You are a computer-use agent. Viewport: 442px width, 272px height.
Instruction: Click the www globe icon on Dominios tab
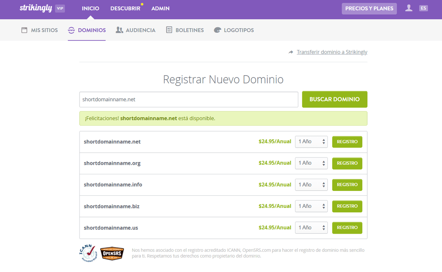click(71, 31)
